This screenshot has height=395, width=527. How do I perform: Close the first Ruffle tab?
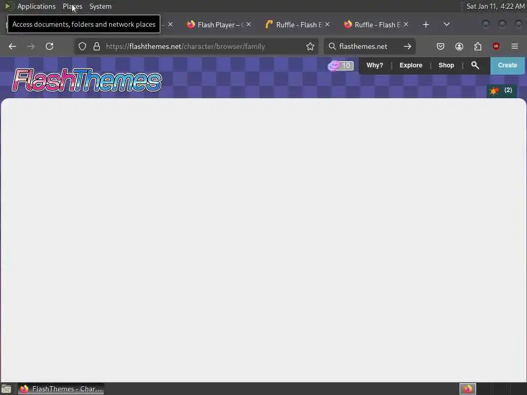[x=327, y=25]
